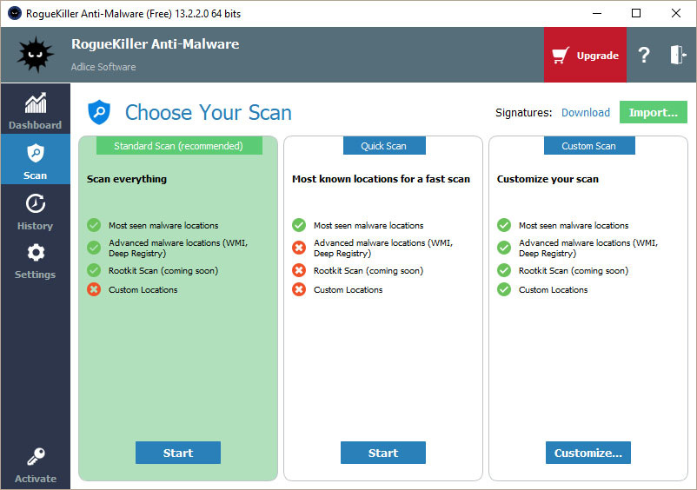The width and height of the screenshot is (697, 490).
Task: Maximize the RogueKiller window
Action: (x=636, y=13)
